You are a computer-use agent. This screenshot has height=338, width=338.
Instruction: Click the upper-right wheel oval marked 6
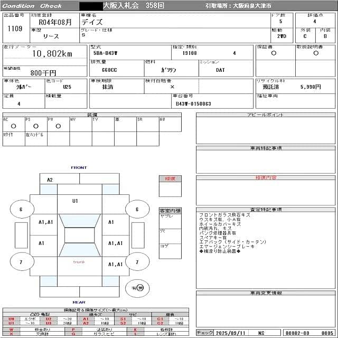click(137, 209)
